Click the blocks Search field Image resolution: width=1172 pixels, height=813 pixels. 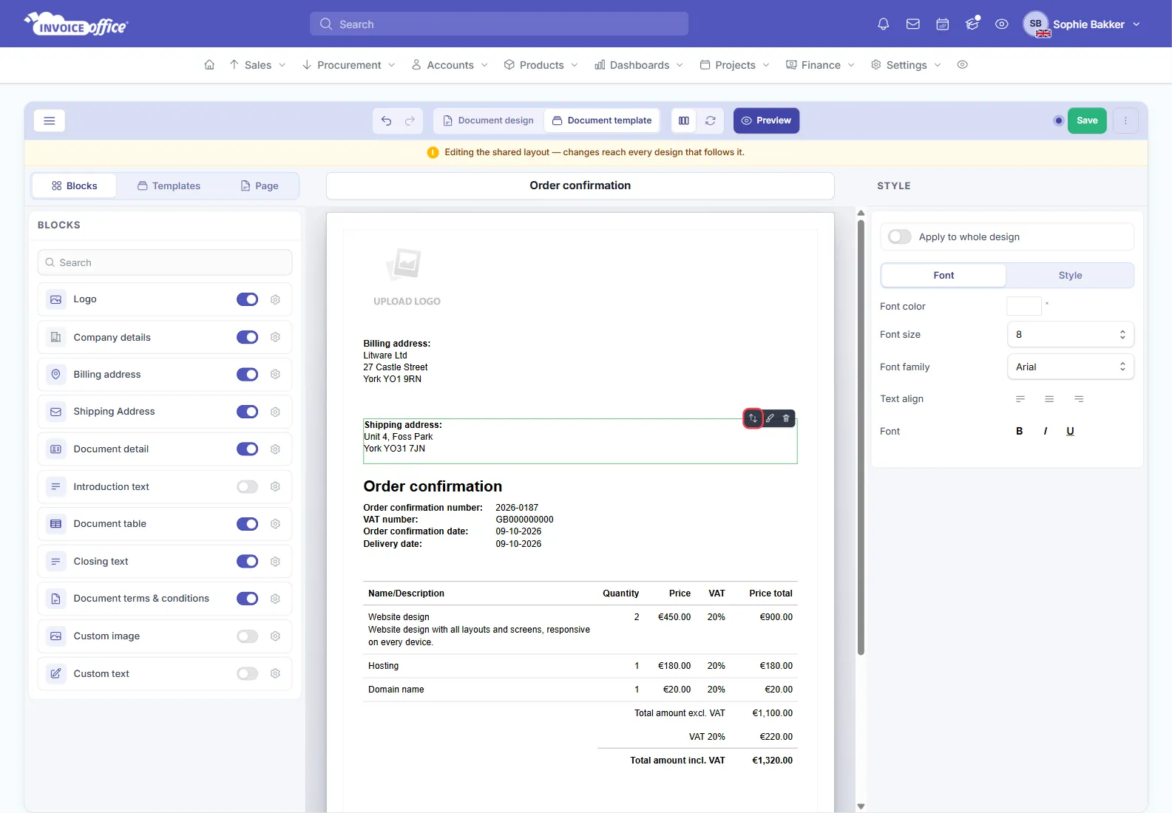pyautogui.click(x=165, y=262)
